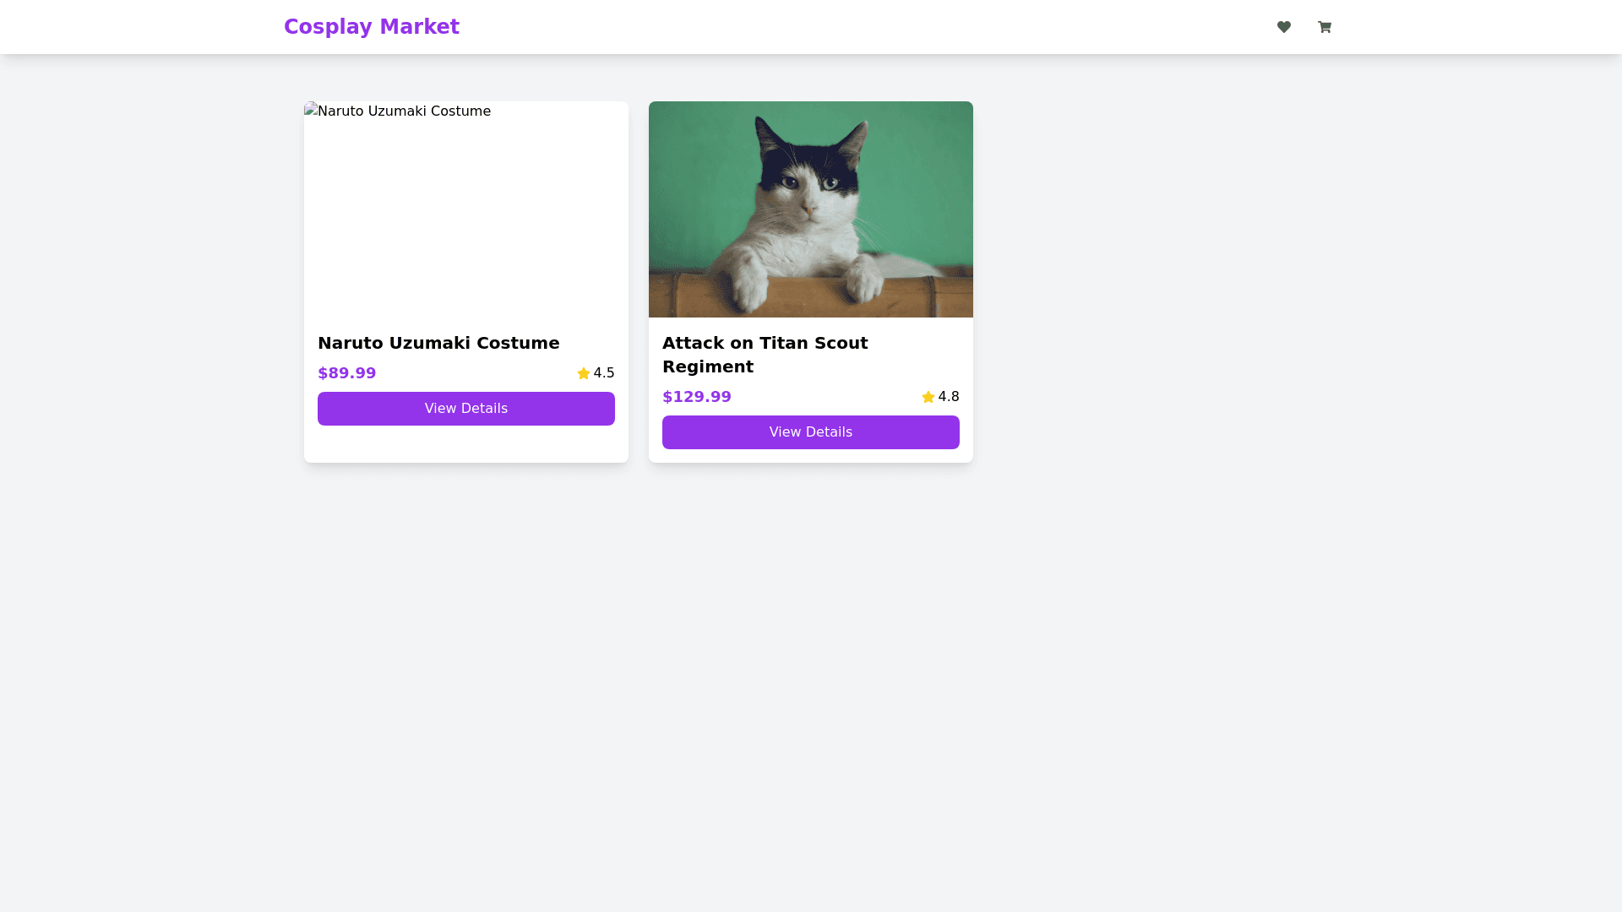The height and width of the screenshot is (912, 1622).
Task: Open the cat photo product thumbnail
Action: tap(810, 209)
